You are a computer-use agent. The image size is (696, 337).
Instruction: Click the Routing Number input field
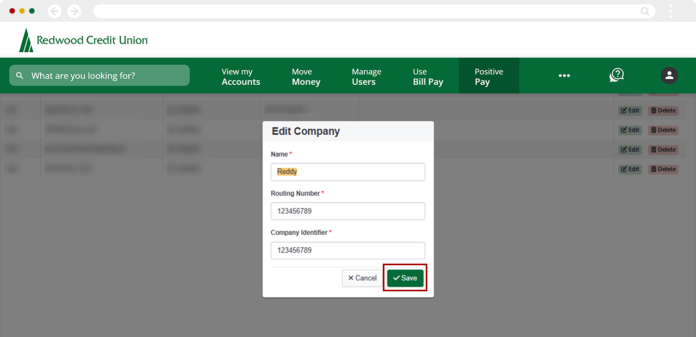(348, 211)
